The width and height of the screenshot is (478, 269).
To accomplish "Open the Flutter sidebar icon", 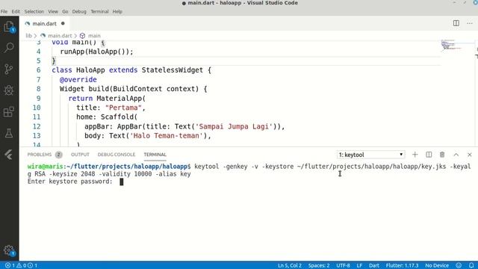I will tap(8, 155).
